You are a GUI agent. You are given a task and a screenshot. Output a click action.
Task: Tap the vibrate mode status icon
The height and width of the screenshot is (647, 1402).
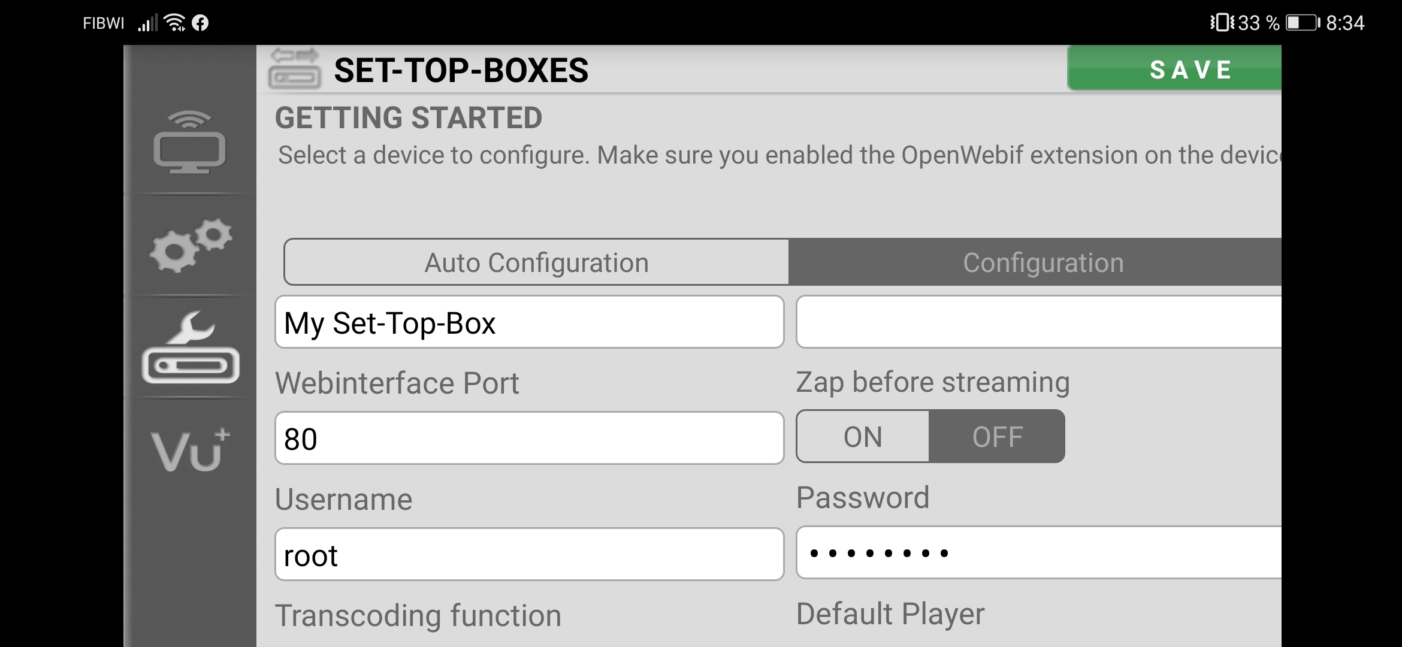pos(1222,23)
